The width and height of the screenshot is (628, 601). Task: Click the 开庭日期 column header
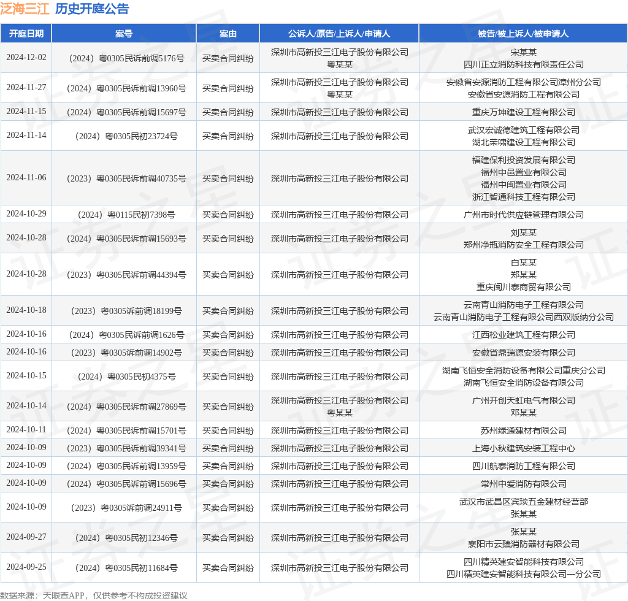click(x=26, y=34)
